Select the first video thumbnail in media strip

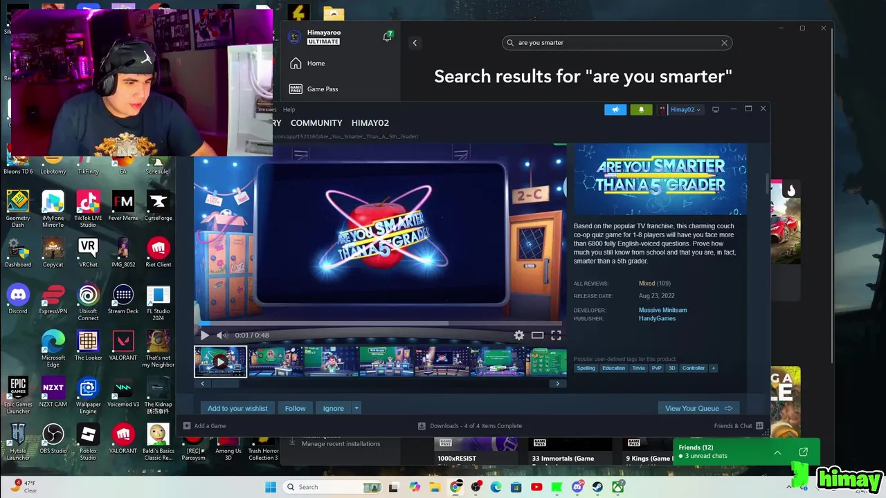point(220,362)
